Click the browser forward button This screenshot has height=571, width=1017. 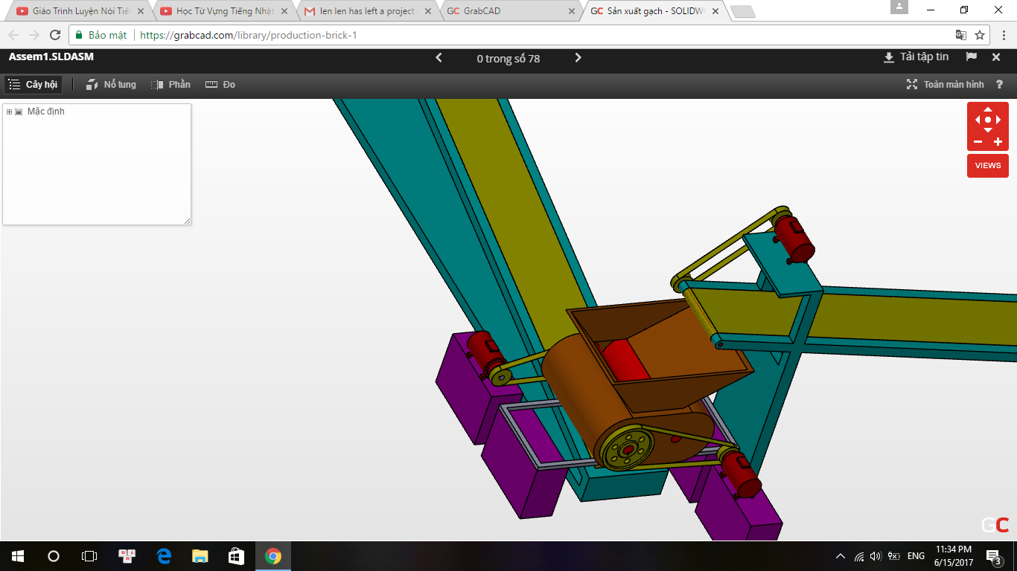[x=34, y=35]
